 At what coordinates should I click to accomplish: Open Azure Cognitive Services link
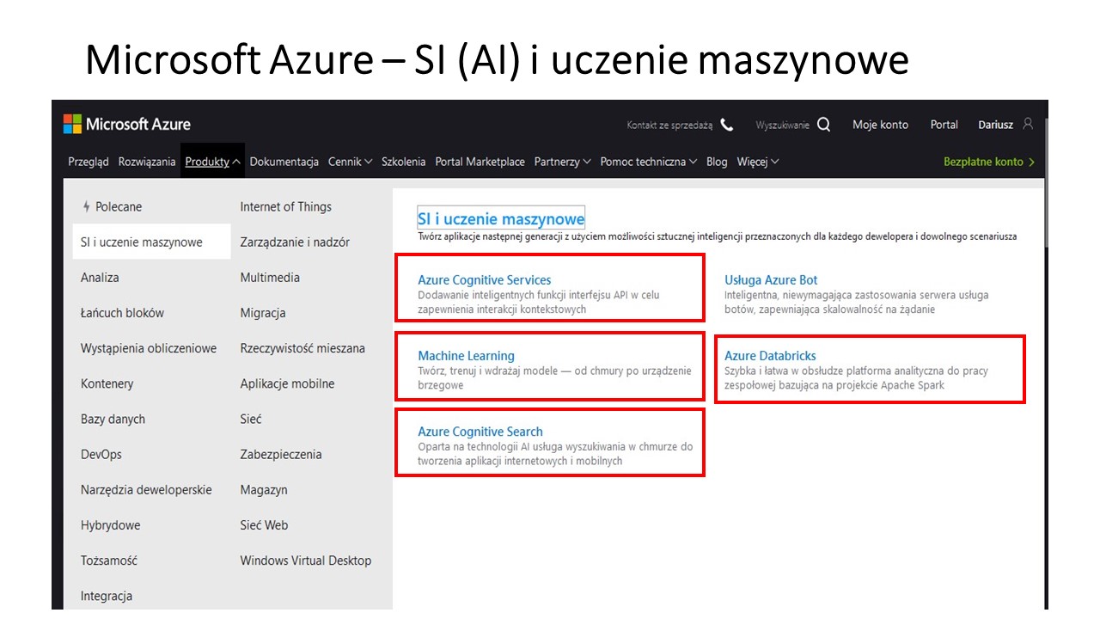click(485, 280)
